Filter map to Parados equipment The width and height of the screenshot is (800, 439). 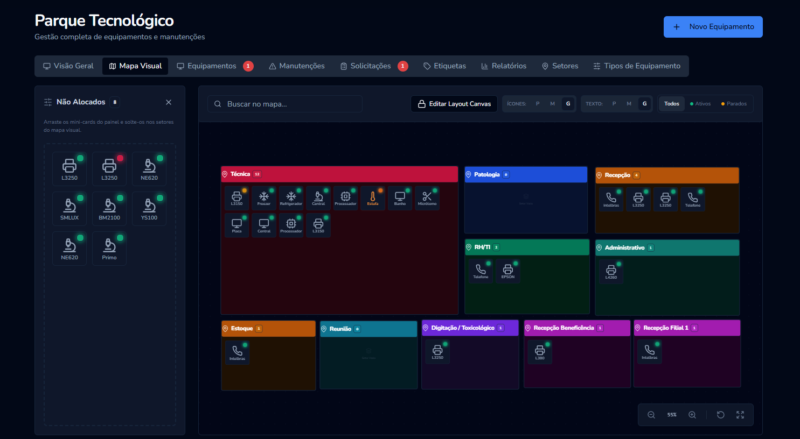(x=734, y=104)
